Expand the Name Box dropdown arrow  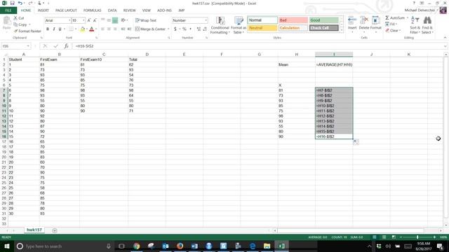[28, 46]
